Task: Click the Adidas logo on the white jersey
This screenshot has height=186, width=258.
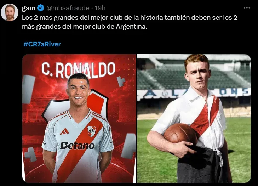Action: click(64, 131)
